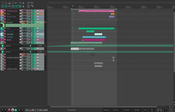The image size is (175, 112).
Task: Select the Xylophonushtodo track name
Action: (x=14, y=57)
